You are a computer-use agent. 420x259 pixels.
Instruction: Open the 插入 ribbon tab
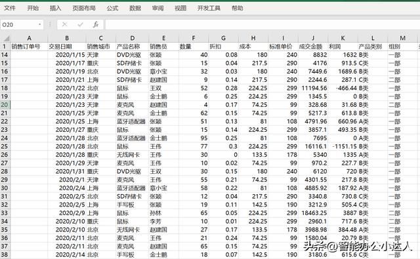point(55,8)
